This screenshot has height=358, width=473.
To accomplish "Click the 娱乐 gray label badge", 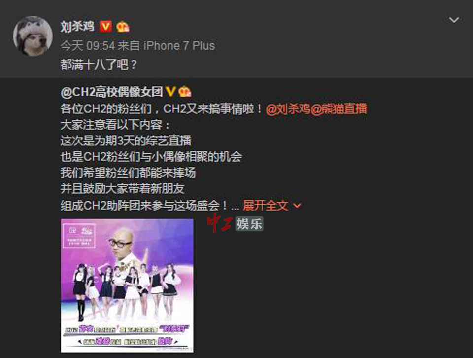I will [249, 224].
